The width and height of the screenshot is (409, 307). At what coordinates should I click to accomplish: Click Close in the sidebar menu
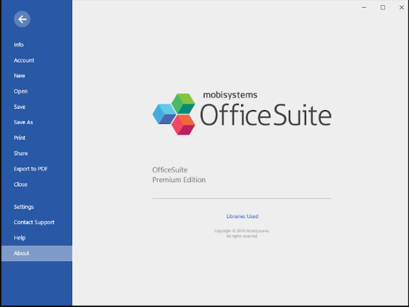pyautogui.click(x=20, y=184)
